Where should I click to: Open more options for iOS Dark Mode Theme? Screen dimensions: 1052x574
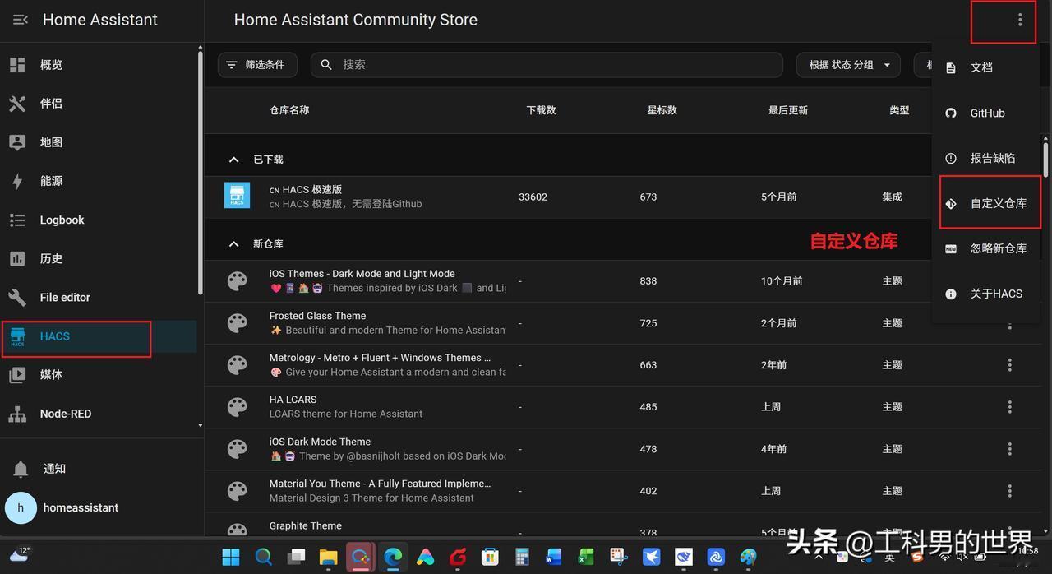(1010, 449)
